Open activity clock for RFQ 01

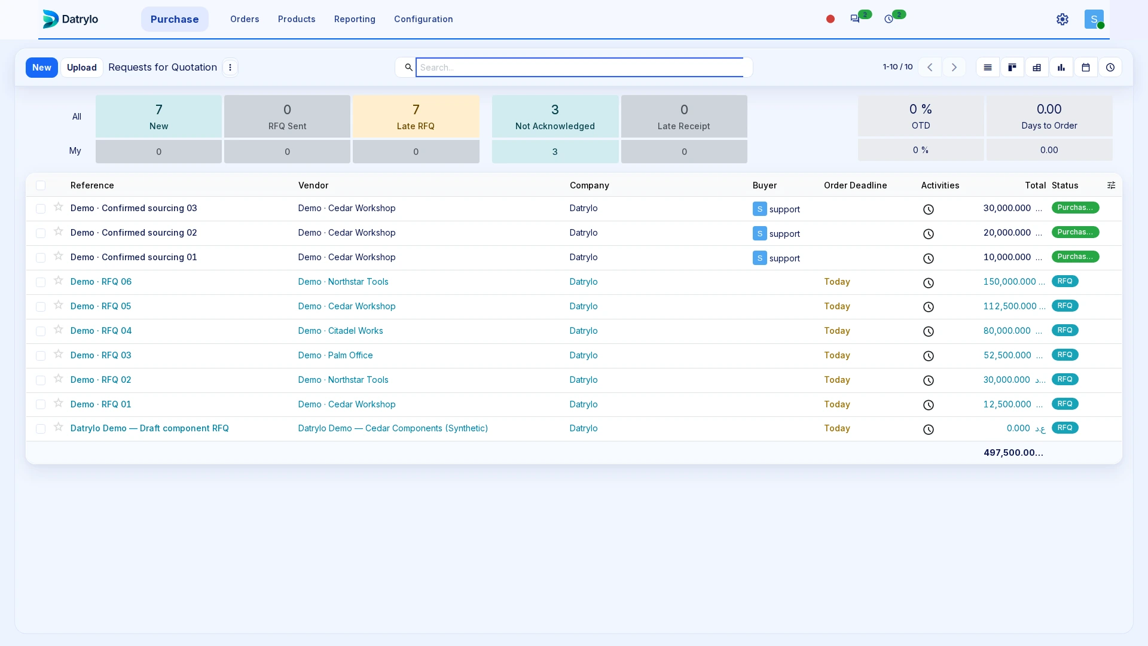pyautogui.click(x=929, y=405)
